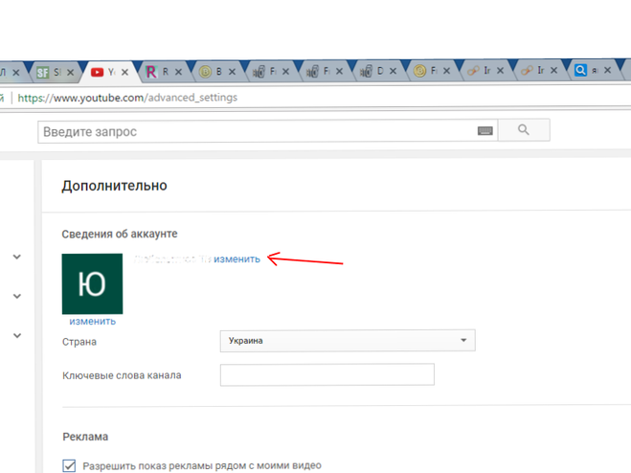Image resolution: width=631 pixels, height=473 pixels.
Task: Expand the third sidebar chevron
Action: pyautogui.click(x=17, y=336)
